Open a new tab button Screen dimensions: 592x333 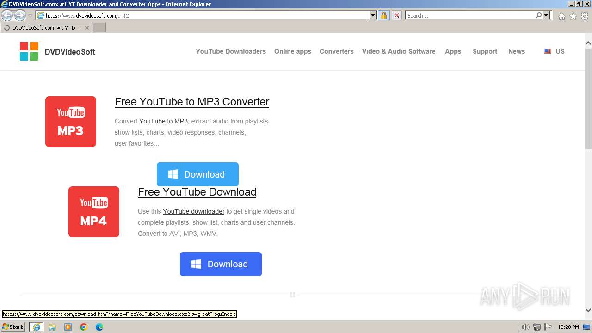(99, 28)
